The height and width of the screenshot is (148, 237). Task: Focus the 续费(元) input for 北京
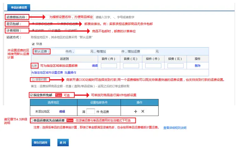tap(176, 66)
